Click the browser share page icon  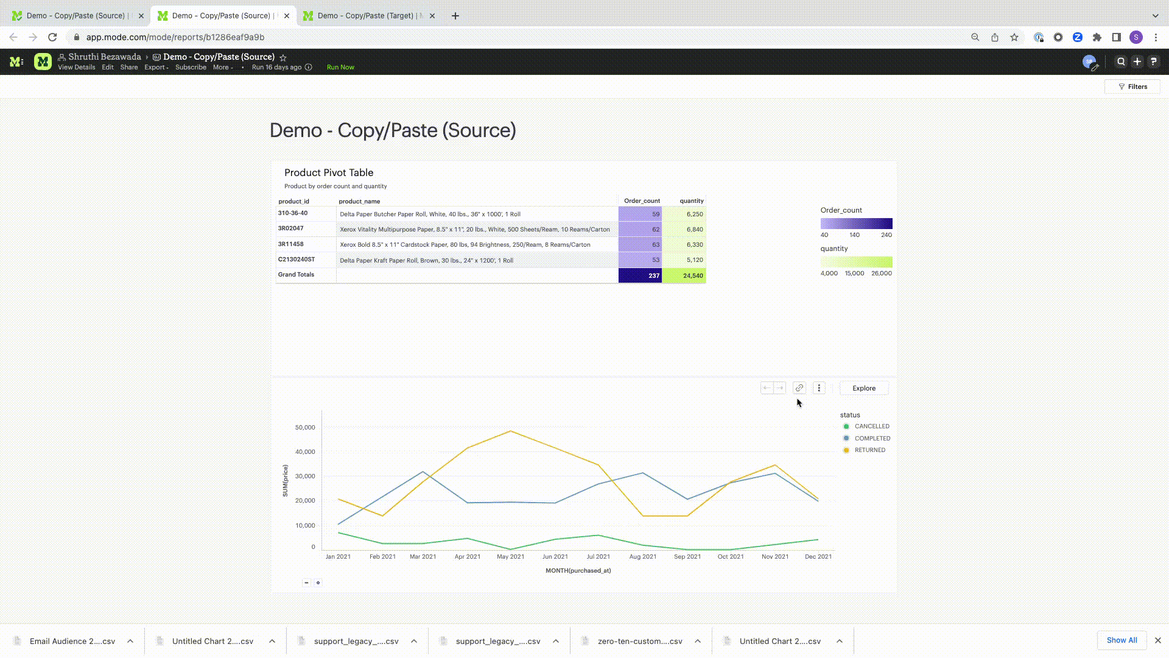coord(995,37)
